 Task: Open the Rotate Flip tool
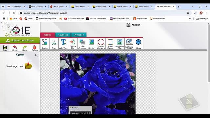tap(73, 44)
